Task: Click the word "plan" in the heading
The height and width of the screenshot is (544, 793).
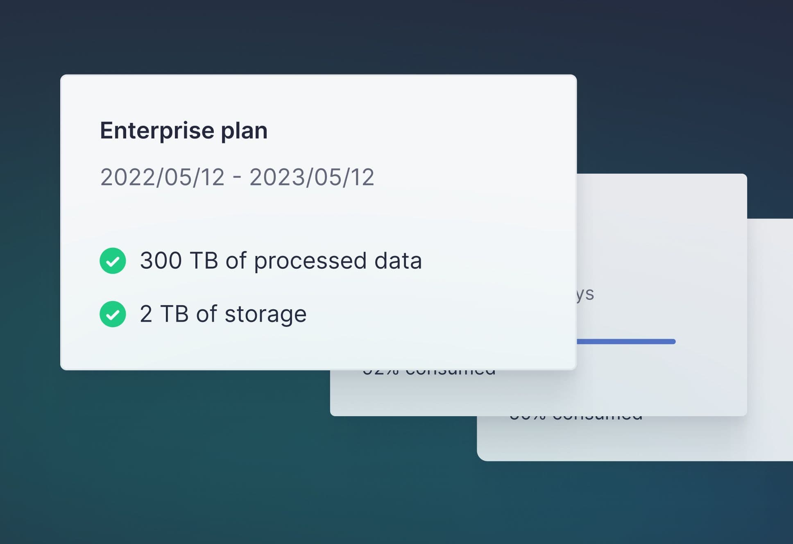Action: (244, 131)
